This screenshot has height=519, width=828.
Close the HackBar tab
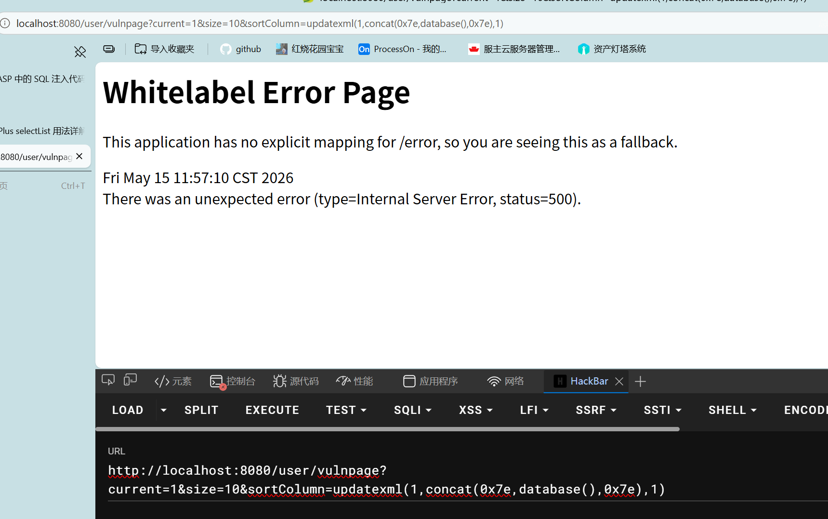(619, 381)
